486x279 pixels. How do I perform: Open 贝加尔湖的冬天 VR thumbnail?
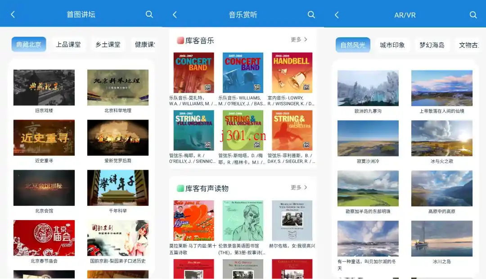[x=368, y=239]
